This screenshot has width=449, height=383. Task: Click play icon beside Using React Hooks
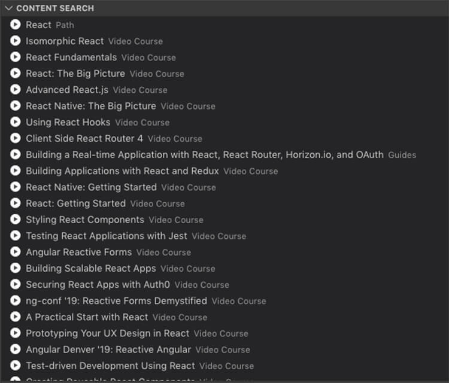point(16,122)
